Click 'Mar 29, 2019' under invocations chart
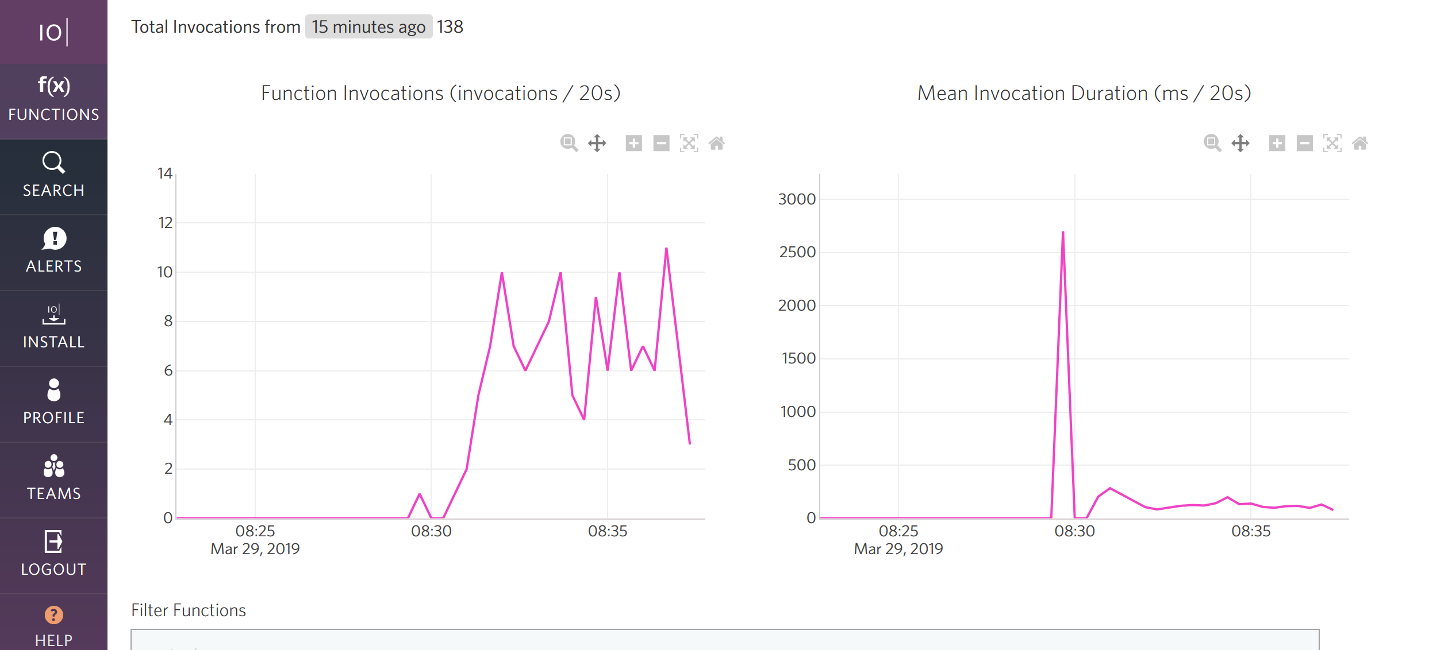 [255, 549]
